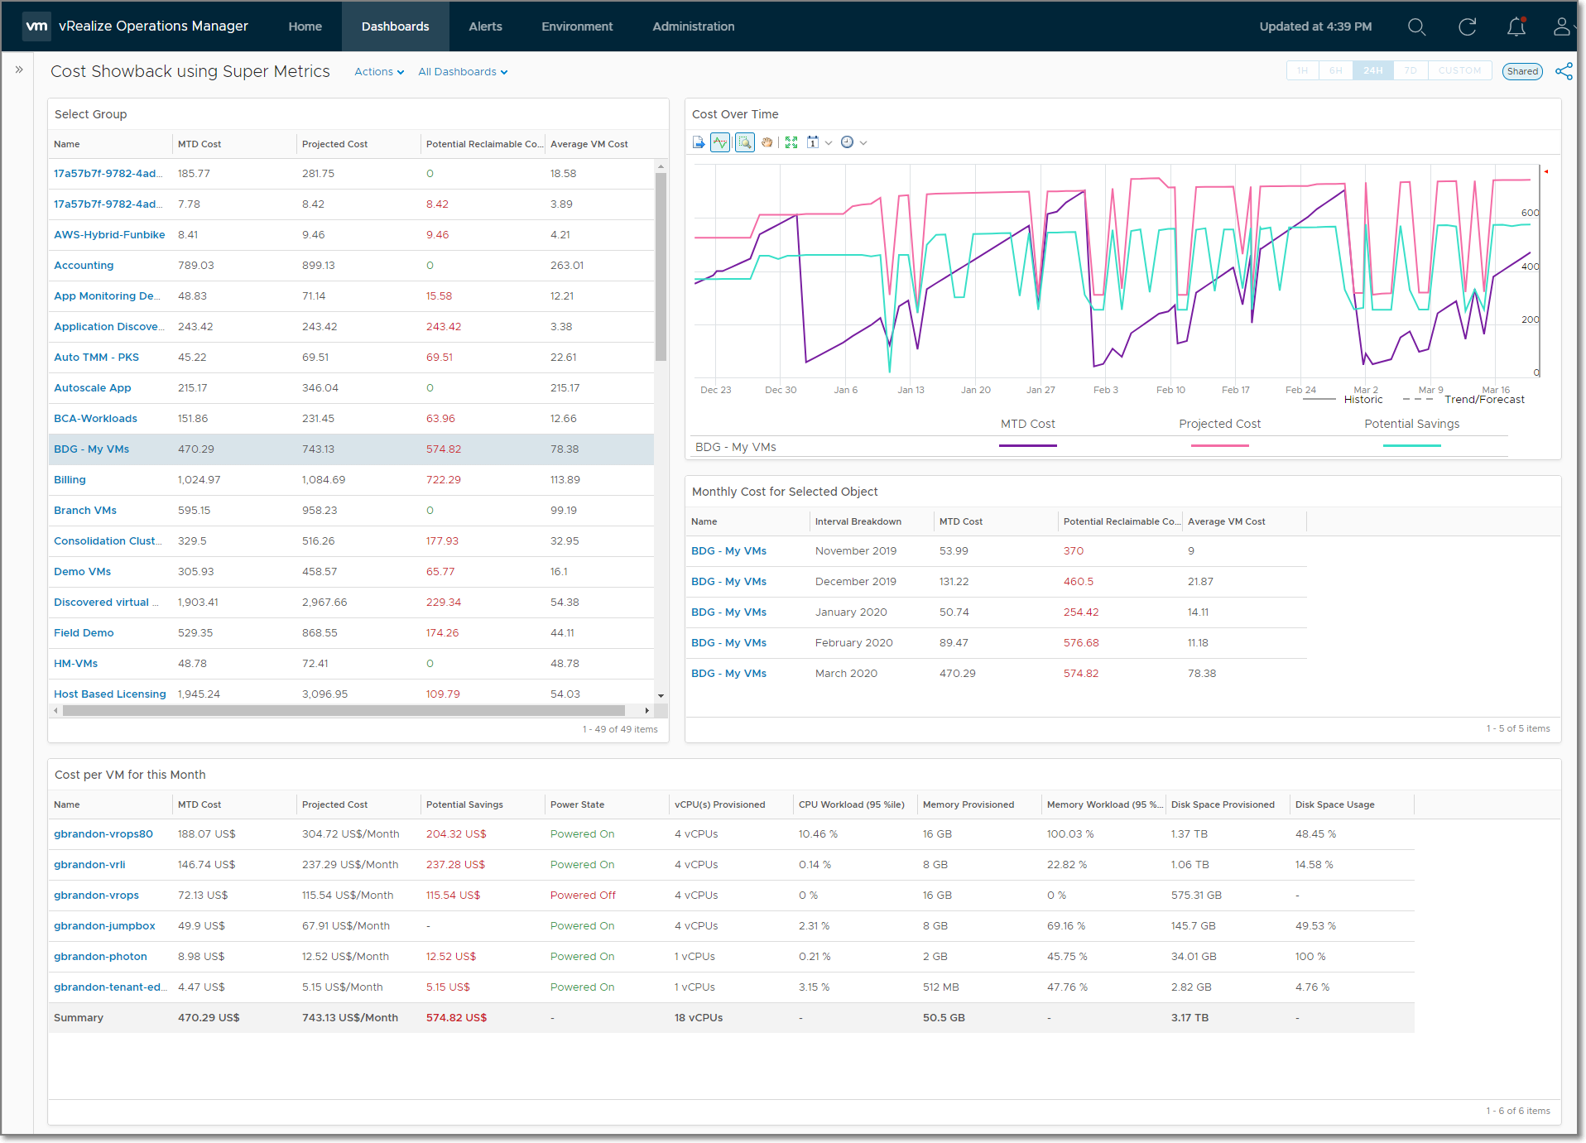Toggle the trend line chart icon
This screenshot has width=1586, height=1143.
pyautogui.click(x=720, y=142)
